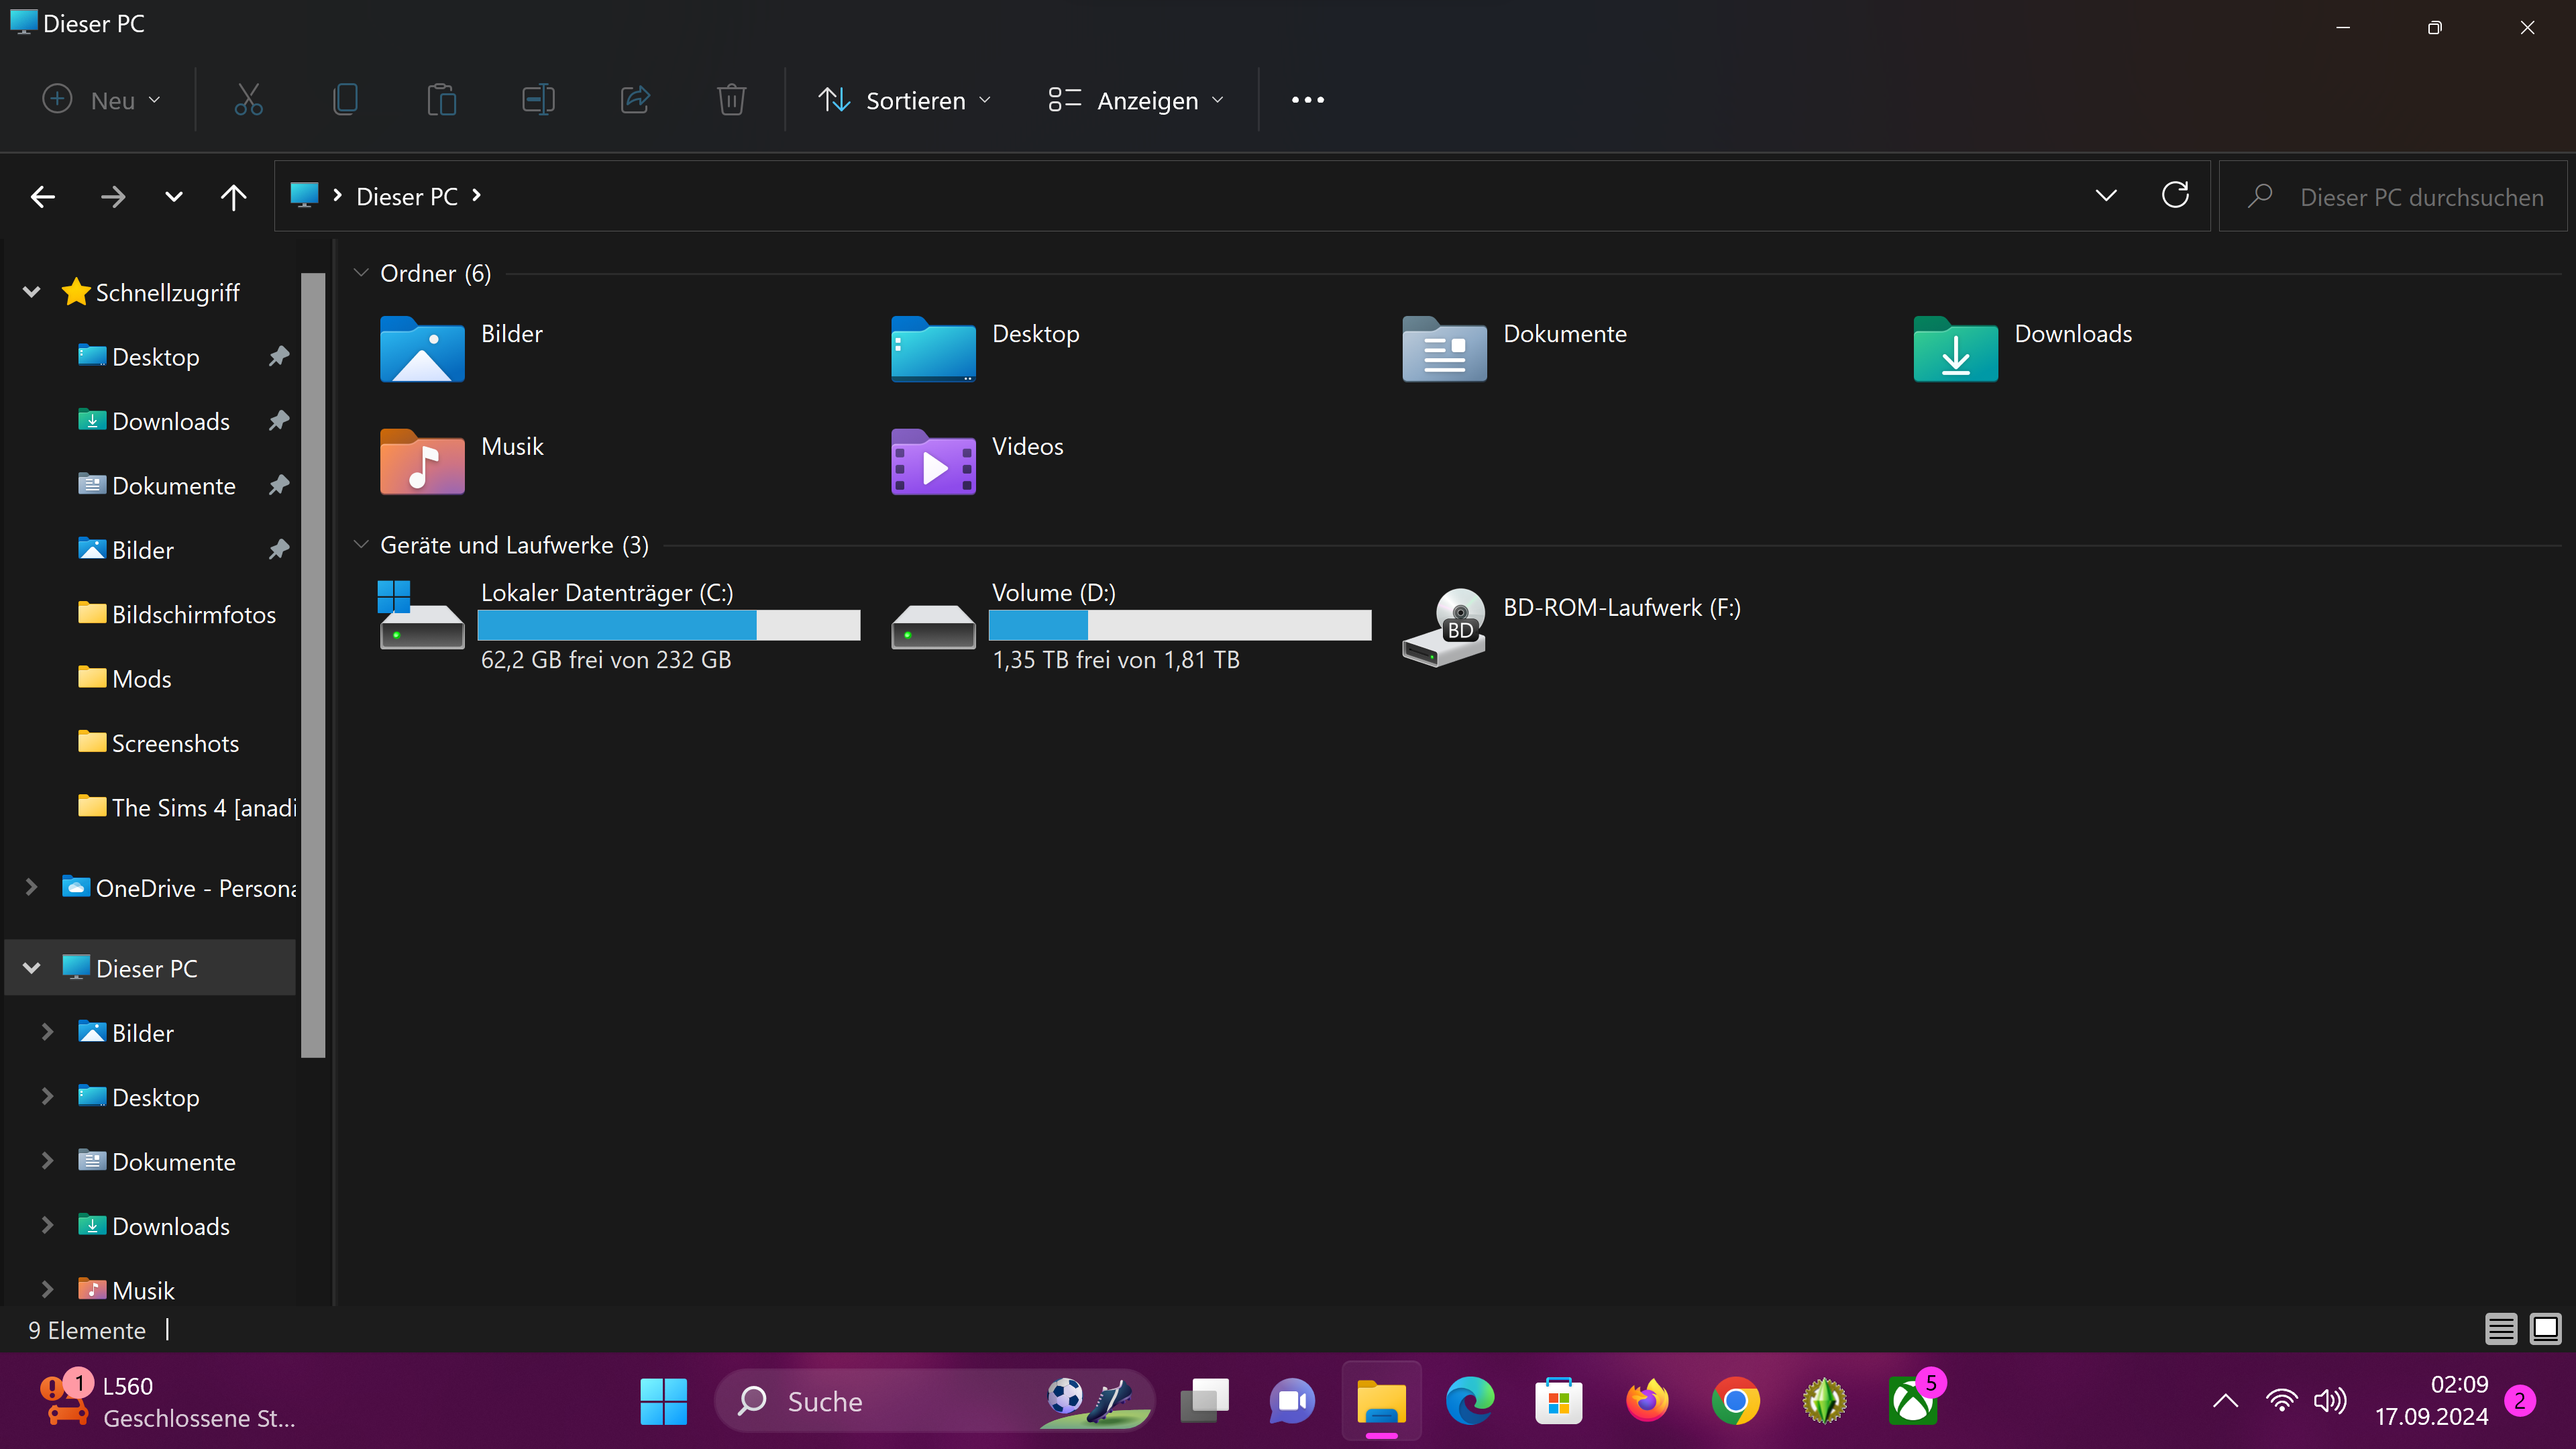The image size is (2576, 1449).
Task: Click the storage usage bar of Volume (D:)
Action: (1179, 625)
